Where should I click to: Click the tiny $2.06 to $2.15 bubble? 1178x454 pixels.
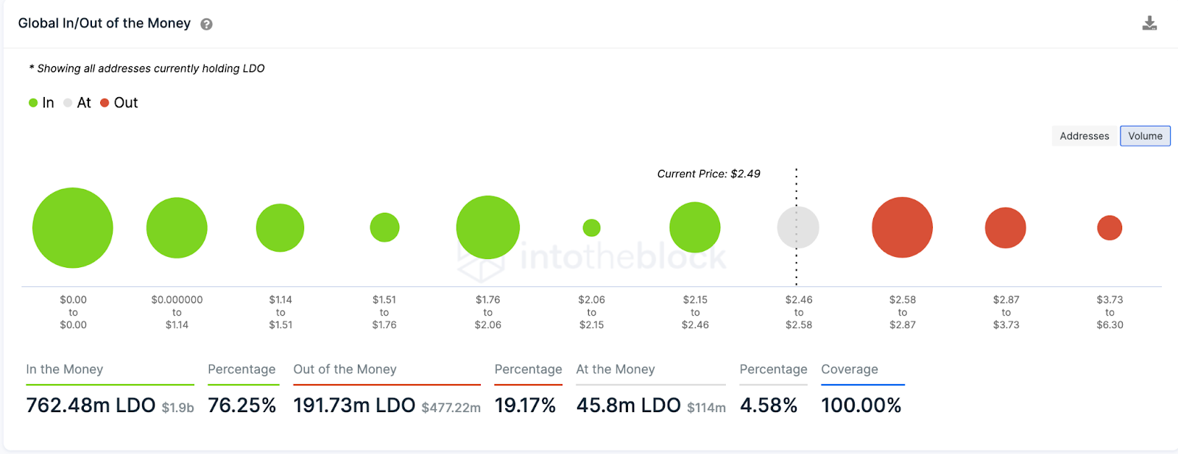coord(591,228)
